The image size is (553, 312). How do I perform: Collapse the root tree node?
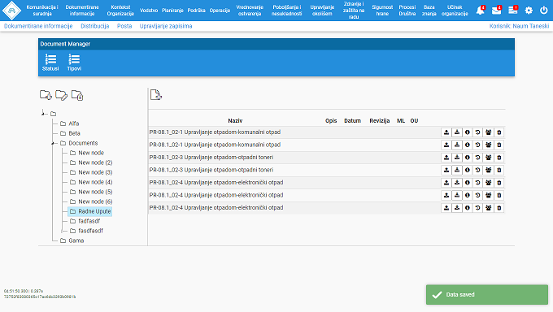click(x=43, y=114)
